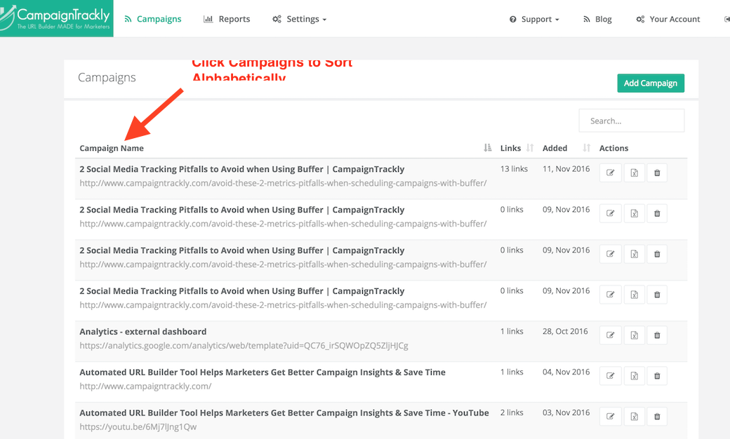Expand the Support dropdown
This screenshot has width=730, height=439.
coord(534,19)
